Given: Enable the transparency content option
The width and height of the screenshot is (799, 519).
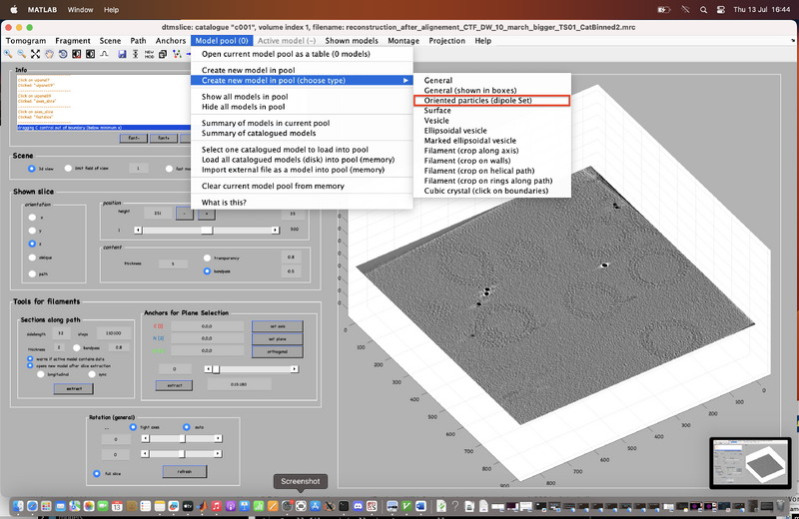Looking at the screenshot, I should (207, 258).
